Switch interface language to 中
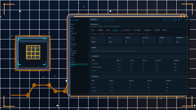This screenshot has width=196, height=110. pos(179,20)
